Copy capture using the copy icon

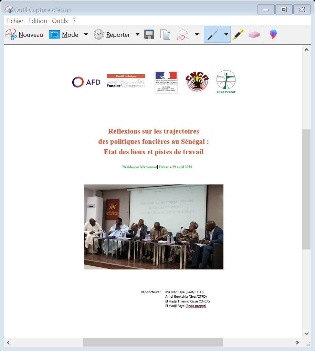coord(165,34)
